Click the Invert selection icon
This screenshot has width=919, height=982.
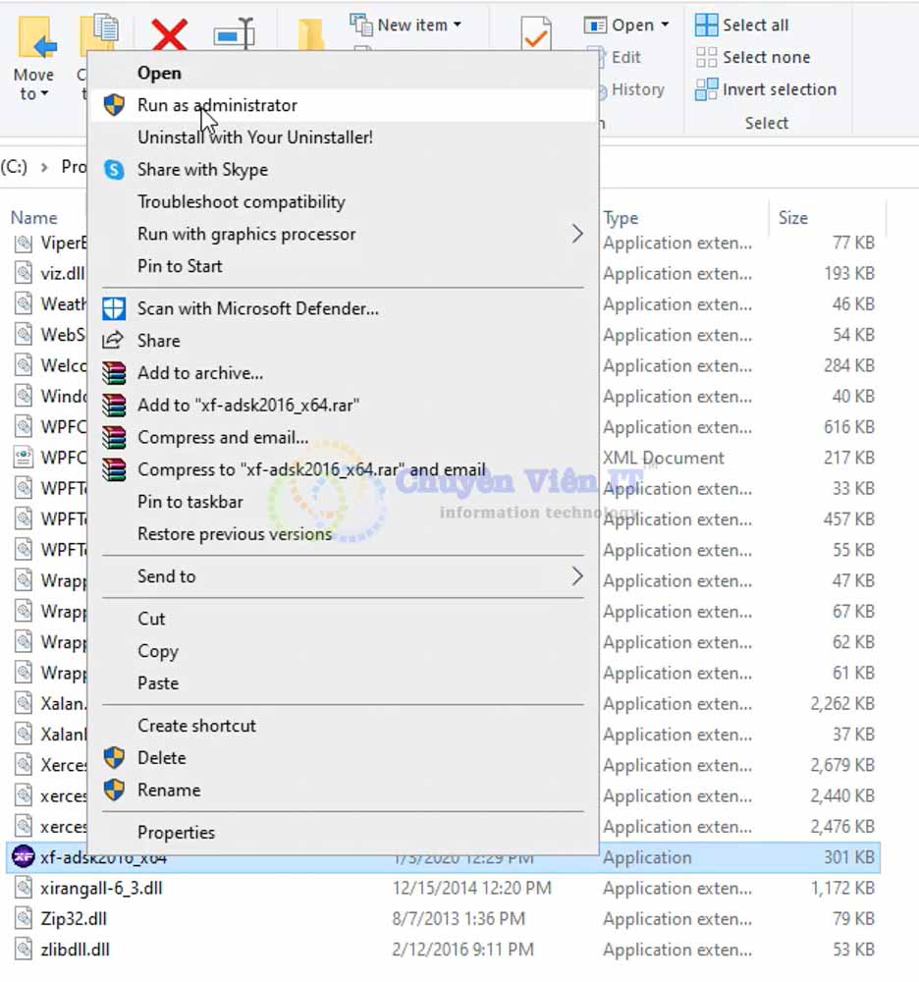click(706, 90)
